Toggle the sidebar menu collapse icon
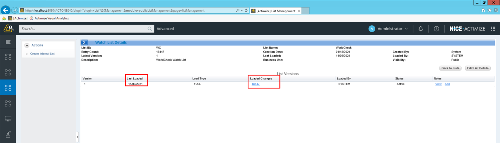 pyautogui.click(x=8, y=42)
